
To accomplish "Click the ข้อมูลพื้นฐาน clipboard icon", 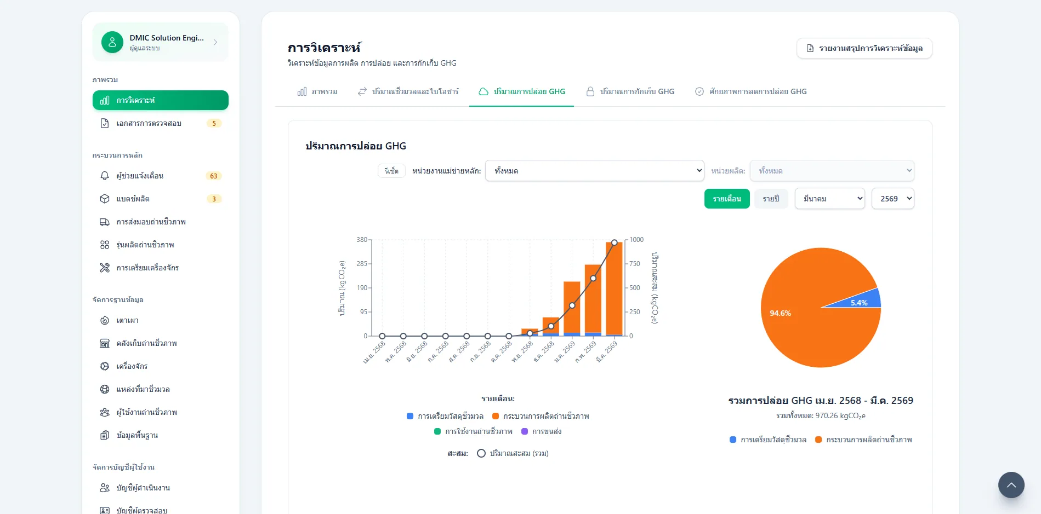I will tap(105, 435).
